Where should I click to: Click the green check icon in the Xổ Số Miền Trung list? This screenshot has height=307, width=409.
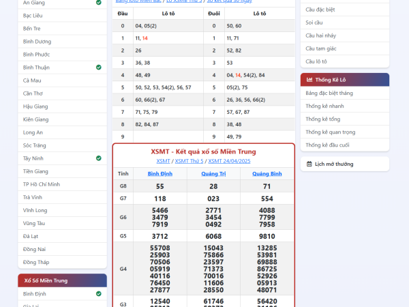(99, 293)
